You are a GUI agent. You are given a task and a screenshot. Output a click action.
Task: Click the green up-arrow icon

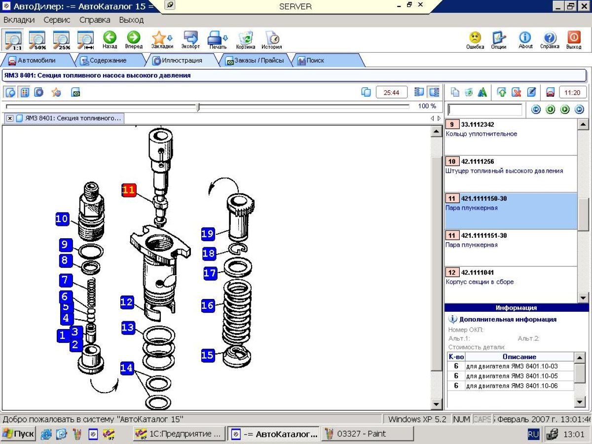pos(502,92)
